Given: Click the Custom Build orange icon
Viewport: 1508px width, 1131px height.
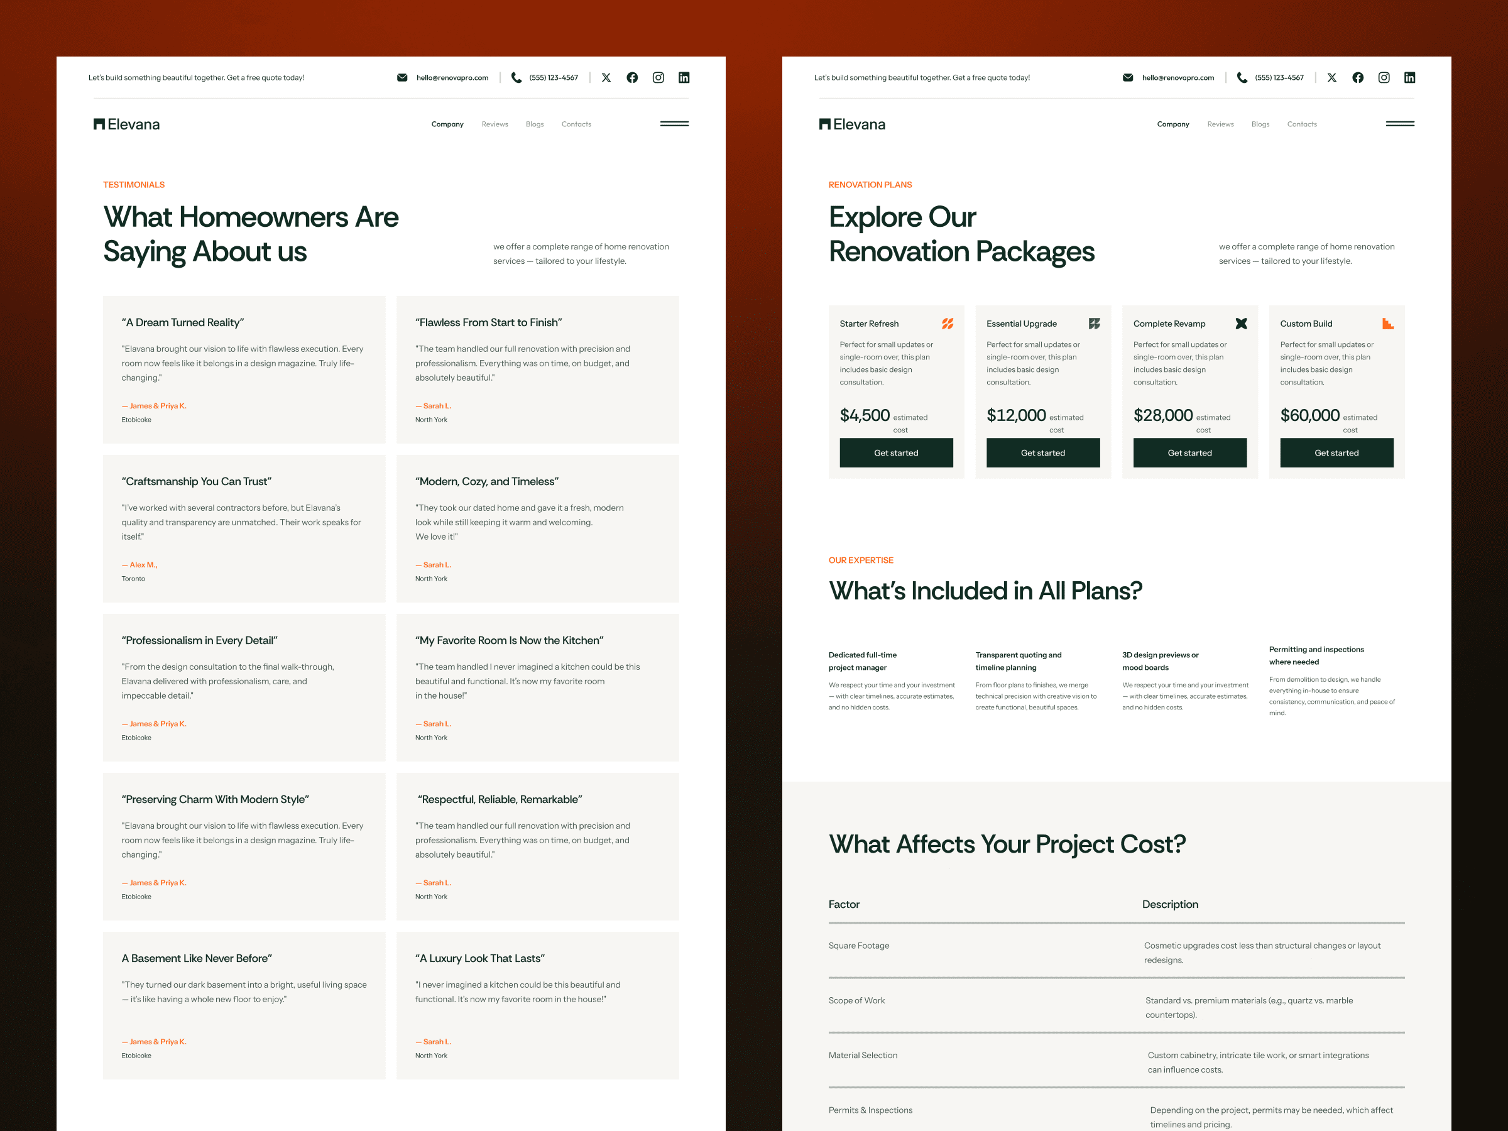Looking at the screenshot, I should pos(1388,324).
